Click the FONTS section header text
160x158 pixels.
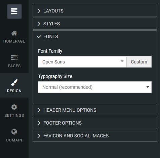51,36
